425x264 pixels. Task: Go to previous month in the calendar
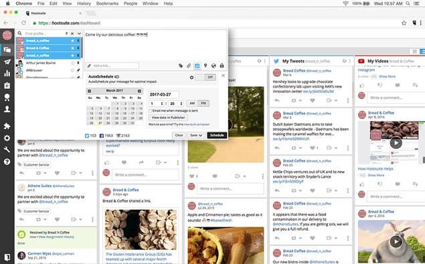click(90, 91)
